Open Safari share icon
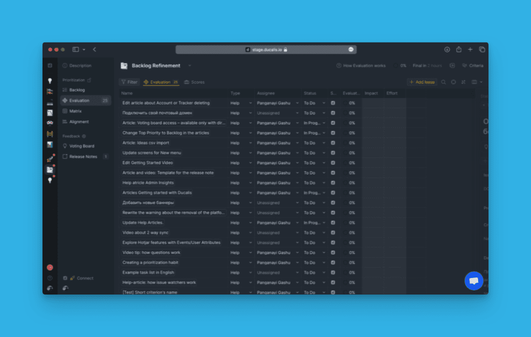 click(458, 50)
